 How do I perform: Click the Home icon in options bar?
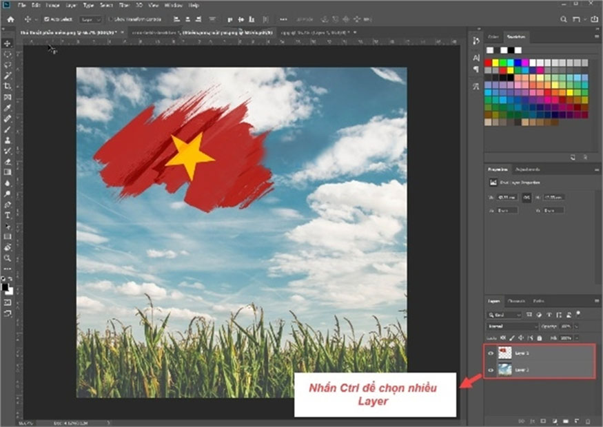[x=10, y=19]
